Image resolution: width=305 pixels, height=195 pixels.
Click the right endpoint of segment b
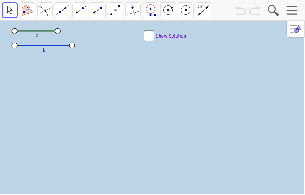[72, 45]
